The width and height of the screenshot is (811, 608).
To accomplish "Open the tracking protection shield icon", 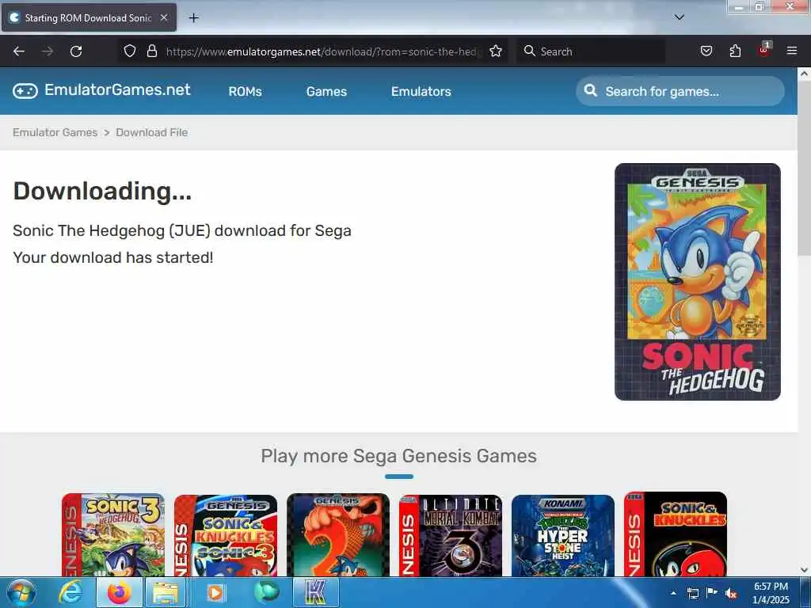I will click(x=130, y=51).
